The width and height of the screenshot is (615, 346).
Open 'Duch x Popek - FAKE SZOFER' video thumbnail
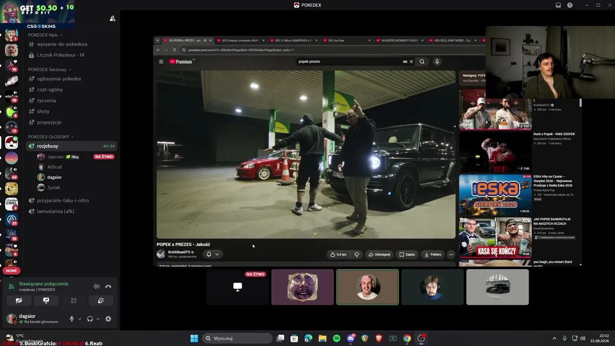[x=495, y=152]
